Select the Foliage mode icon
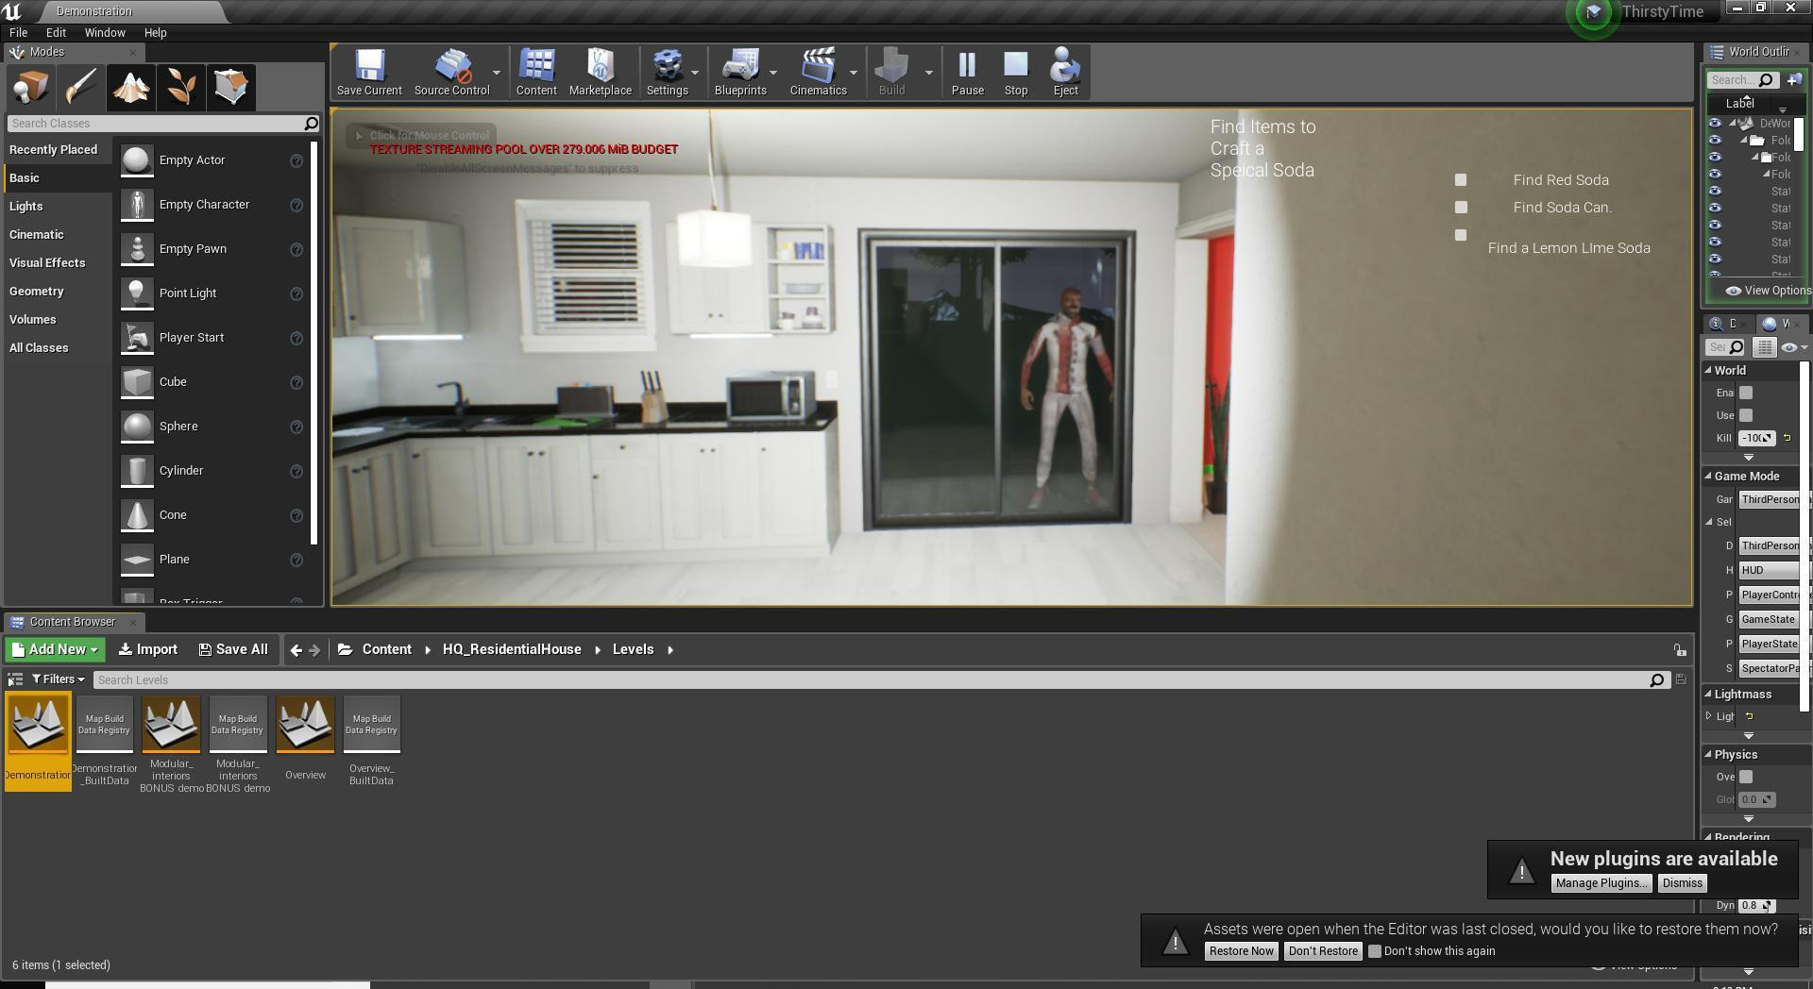The height and width of the screenshot is (989, 1813). pyautogui.click(x=180, y=87)
